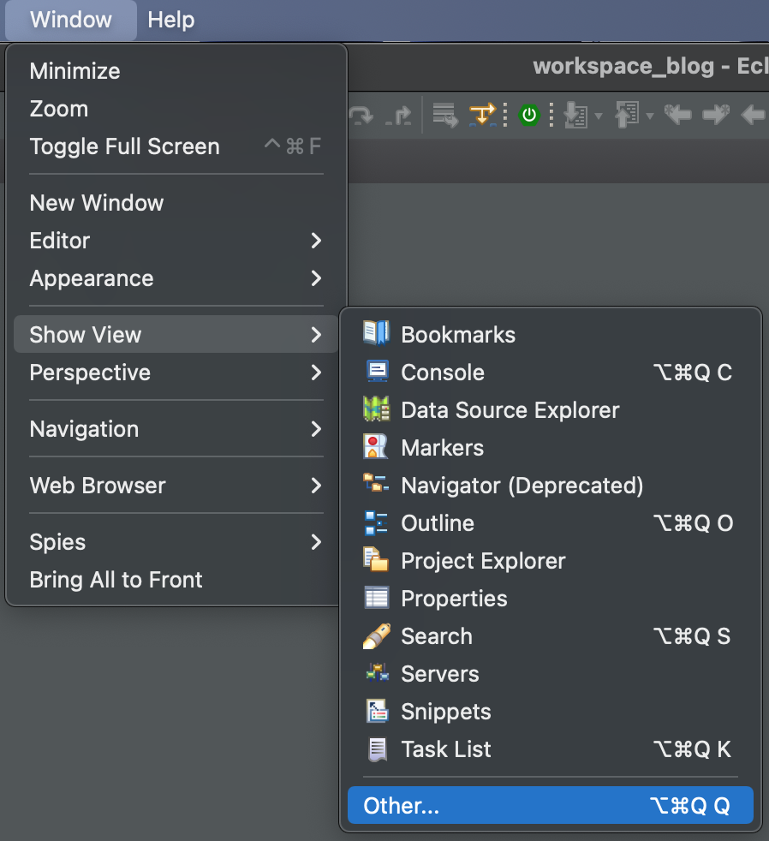This screenshot has width=769, height=841.
Task: Click the Servers label in submenu
Action: coord(440,674)
